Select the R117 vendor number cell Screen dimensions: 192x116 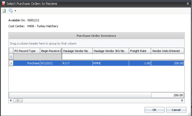77,63
